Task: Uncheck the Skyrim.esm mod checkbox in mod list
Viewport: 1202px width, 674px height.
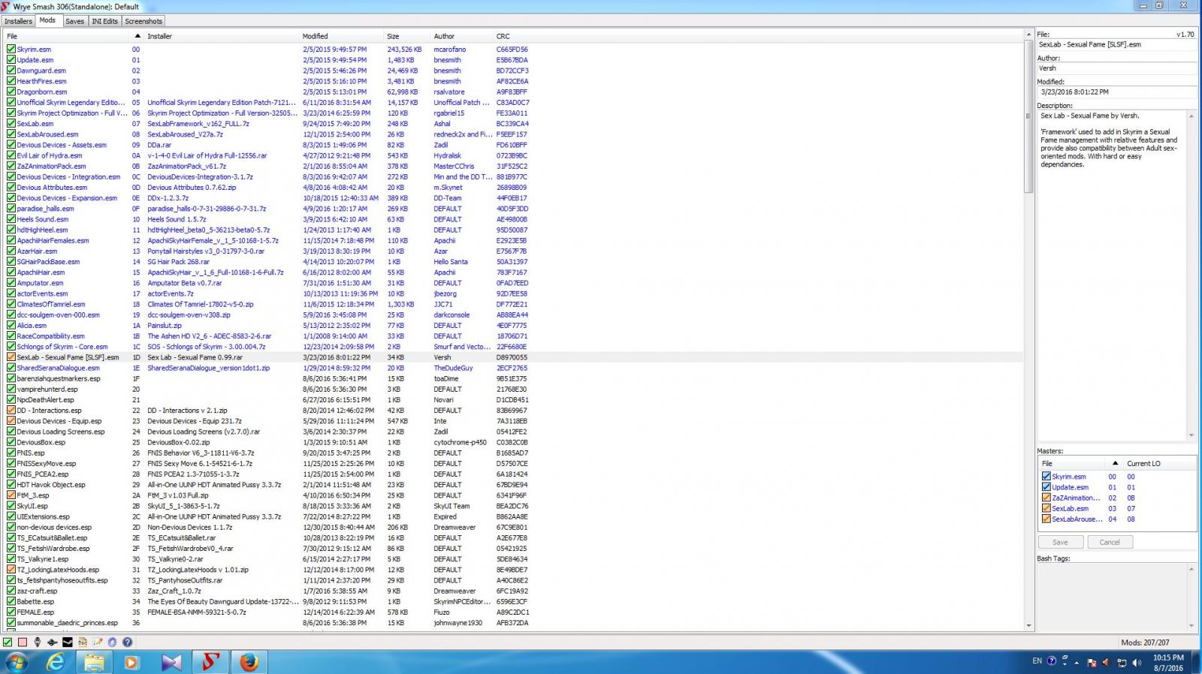Action: [x=11, y=50]
